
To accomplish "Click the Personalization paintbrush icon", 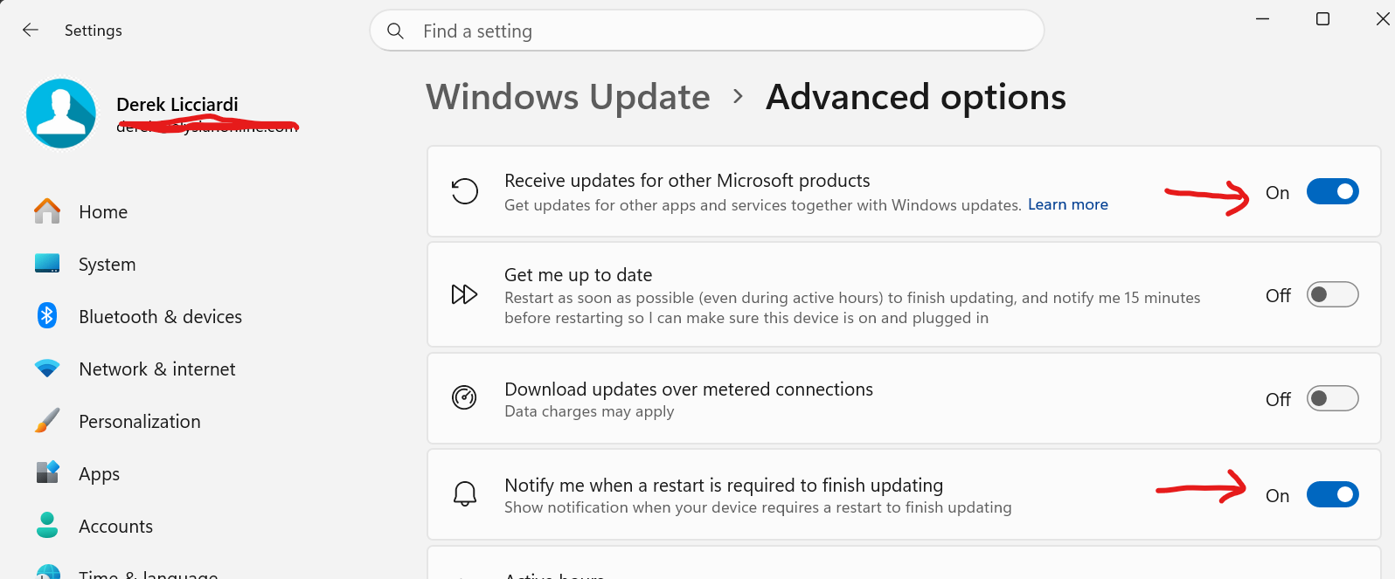I will (x=47, y=421).
